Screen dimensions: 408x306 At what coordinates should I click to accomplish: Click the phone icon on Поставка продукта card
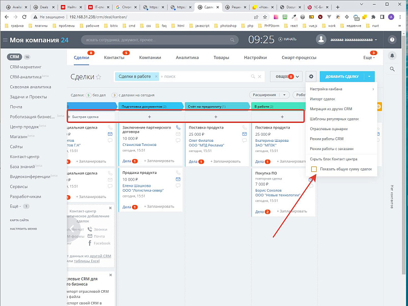244,127
